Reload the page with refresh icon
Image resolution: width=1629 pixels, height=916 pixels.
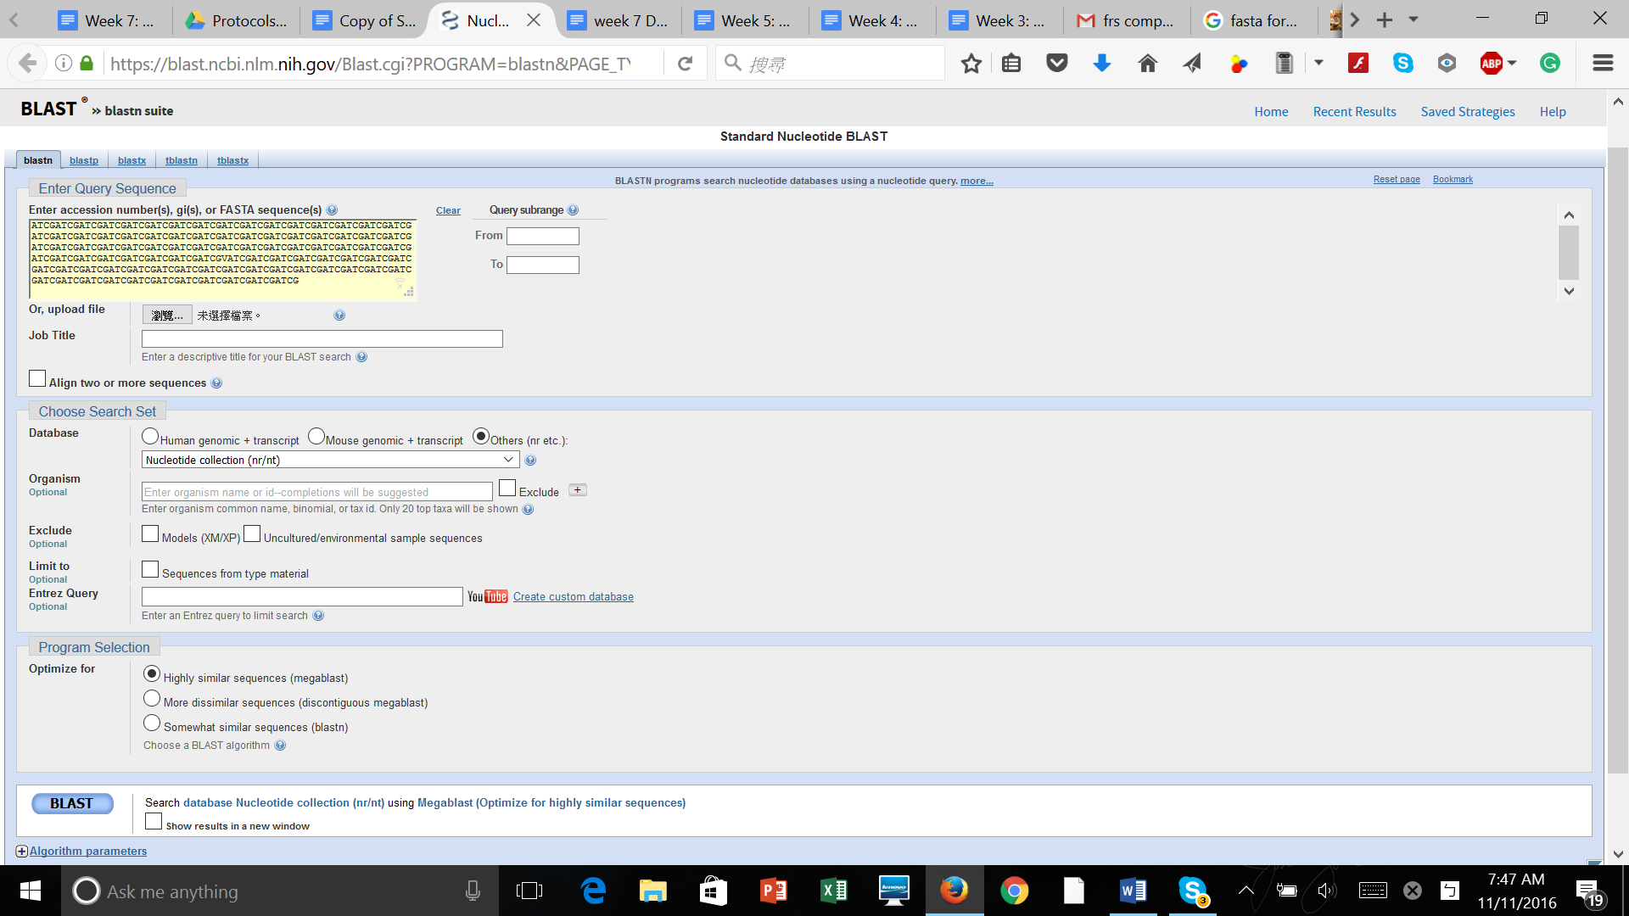pos(686,64)
